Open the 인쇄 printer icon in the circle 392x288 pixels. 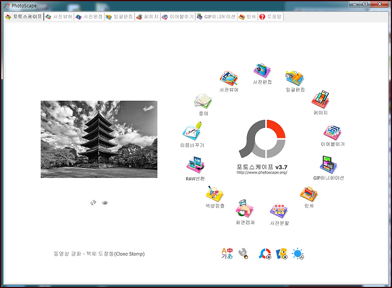coord(309,193)
